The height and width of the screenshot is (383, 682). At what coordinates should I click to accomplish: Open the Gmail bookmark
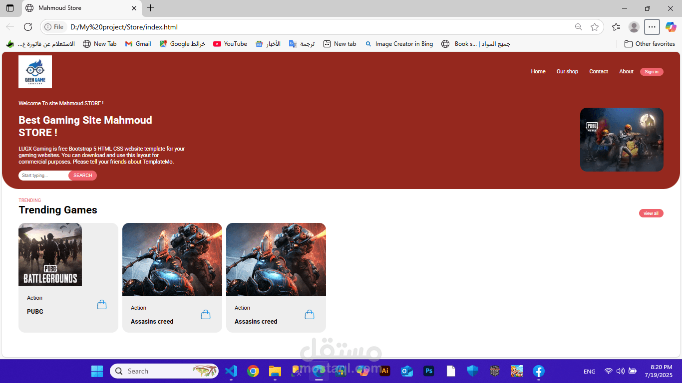coord(138,44)
